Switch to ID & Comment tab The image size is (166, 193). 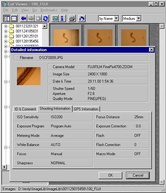coord(25,109)
